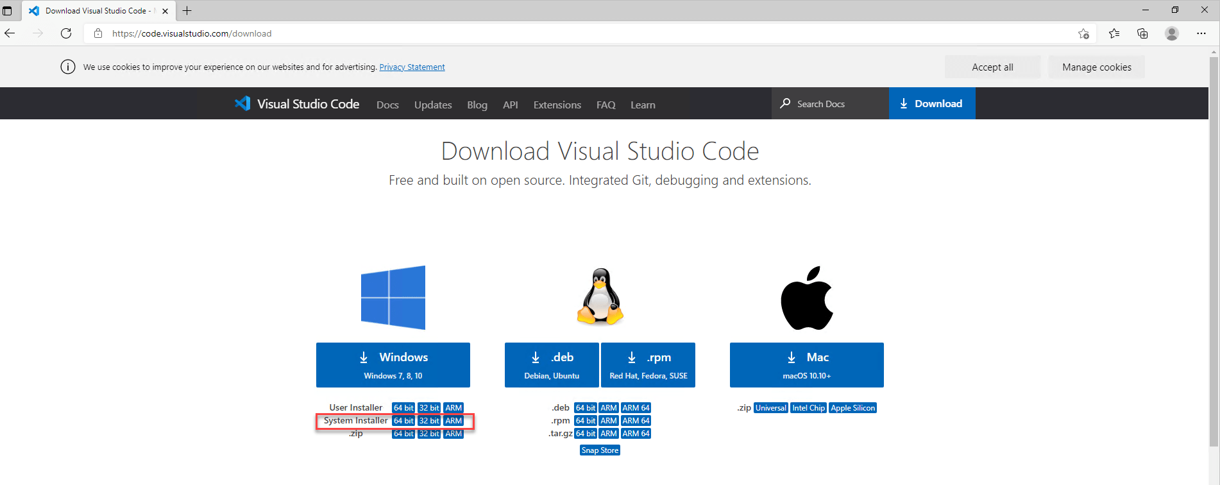Download Windows User Installer 64 bit
The width and height of the screenshot is (1220, 485).
403,408
